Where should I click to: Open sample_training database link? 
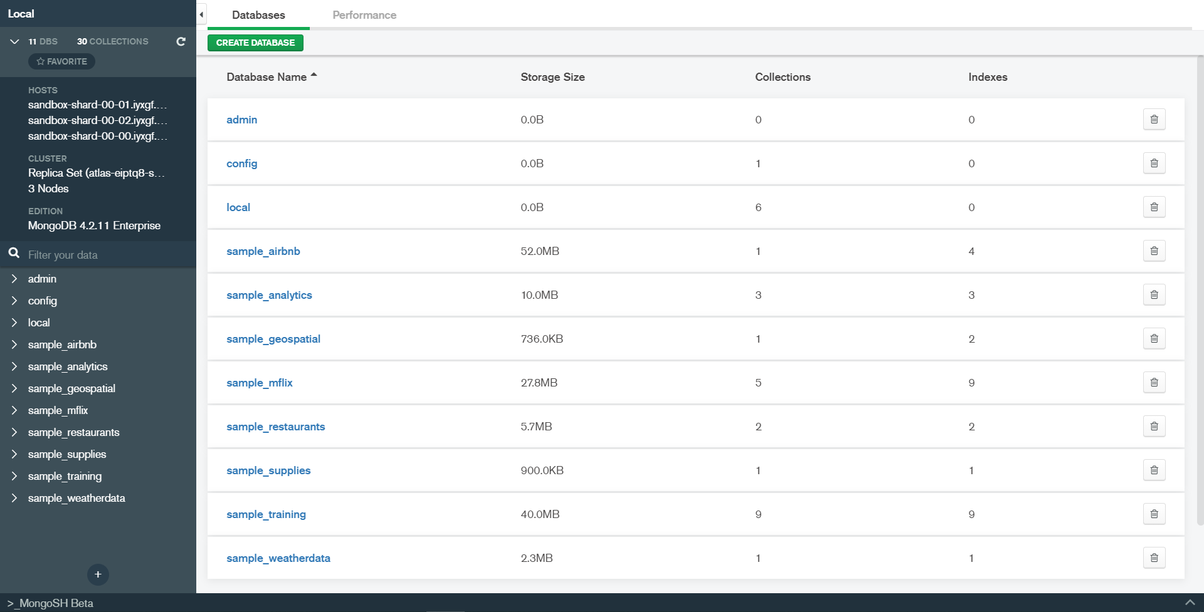coord(266,514)
